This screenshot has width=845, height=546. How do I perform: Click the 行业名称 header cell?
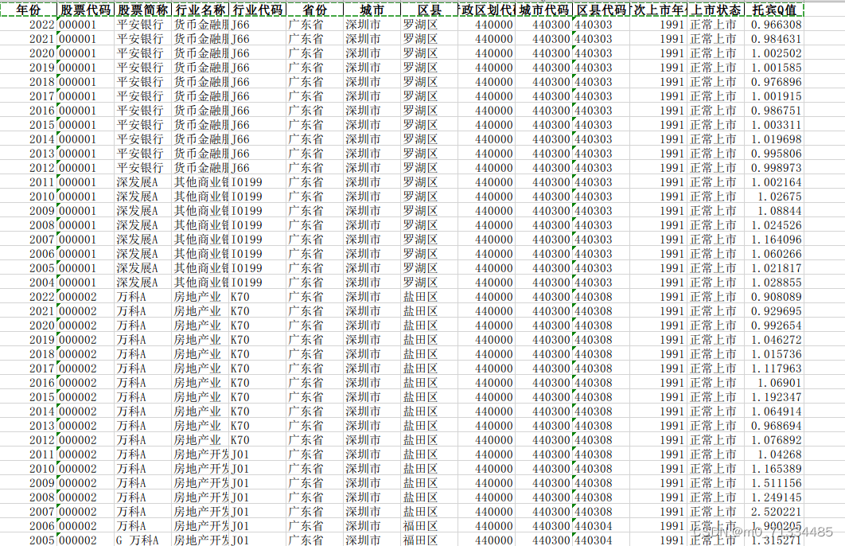pos(200,10)
